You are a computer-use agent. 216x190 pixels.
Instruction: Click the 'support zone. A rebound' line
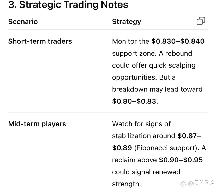152,53
